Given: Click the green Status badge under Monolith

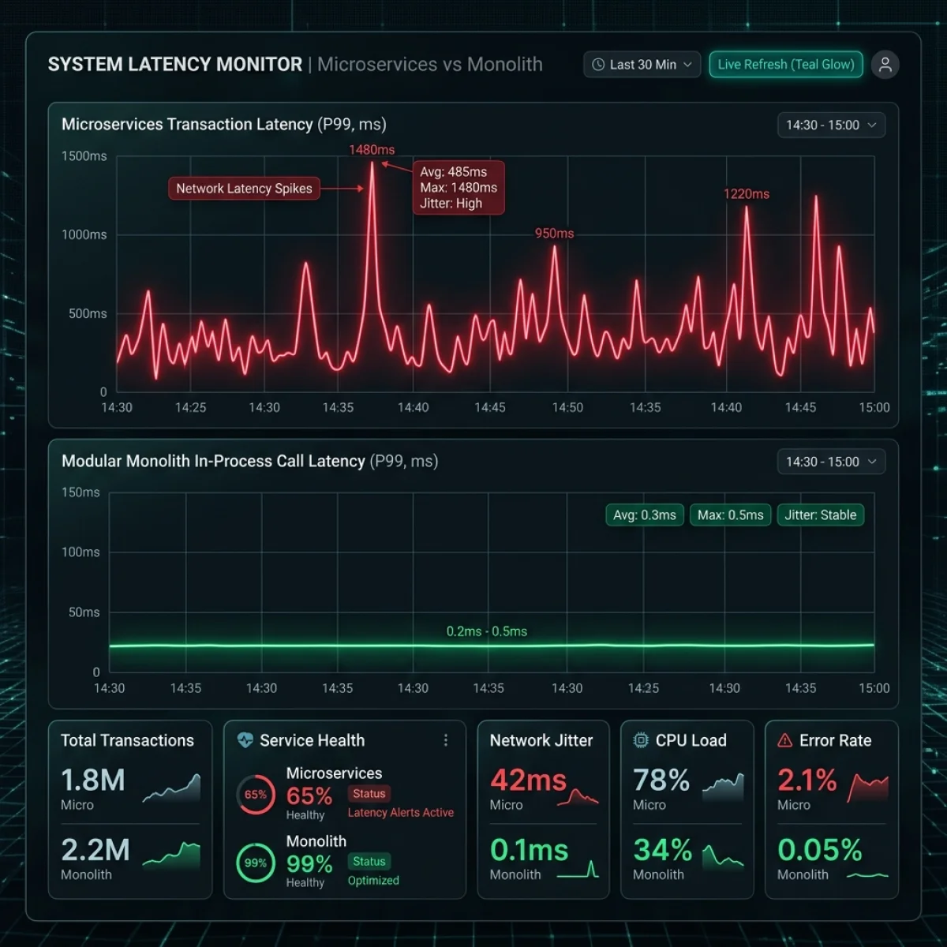Looking at the screenshot, I should 369,862.
